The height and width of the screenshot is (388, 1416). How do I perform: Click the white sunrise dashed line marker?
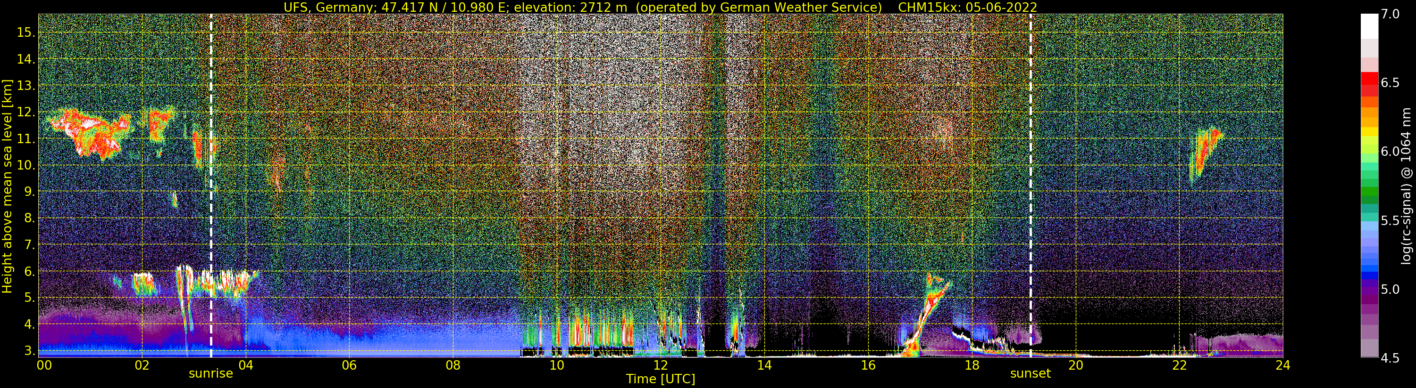pyautogui.click(x=211, y=186)
